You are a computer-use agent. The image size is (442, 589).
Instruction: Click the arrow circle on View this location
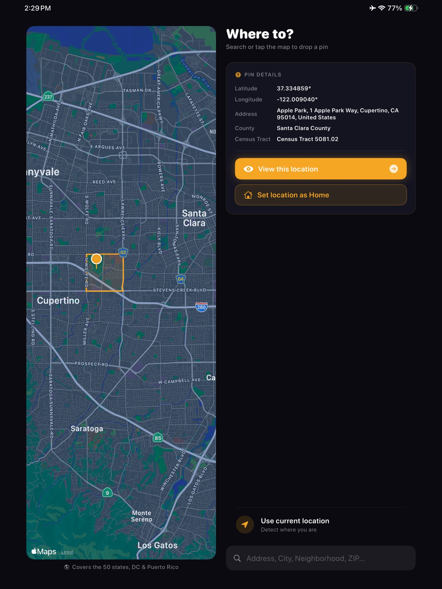click(394, 169)
